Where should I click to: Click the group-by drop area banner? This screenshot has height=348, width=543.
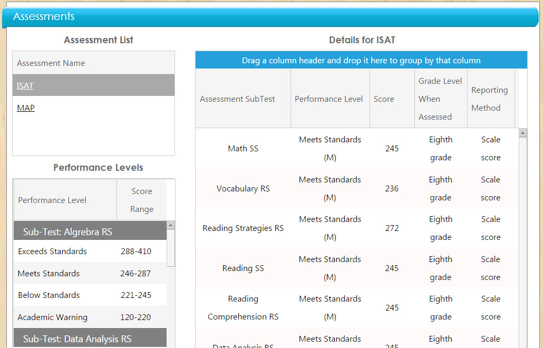click(x=361, y=60)
